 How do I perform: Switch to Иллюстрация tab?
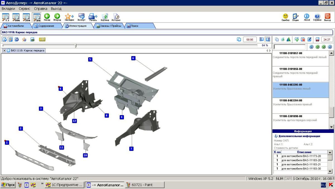pyautogui.click(x=78, y=26)
